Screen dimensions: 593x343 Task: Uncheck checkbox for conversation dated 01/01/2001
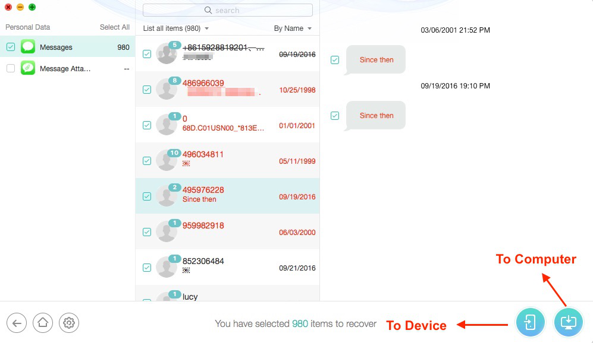point(147,125)
